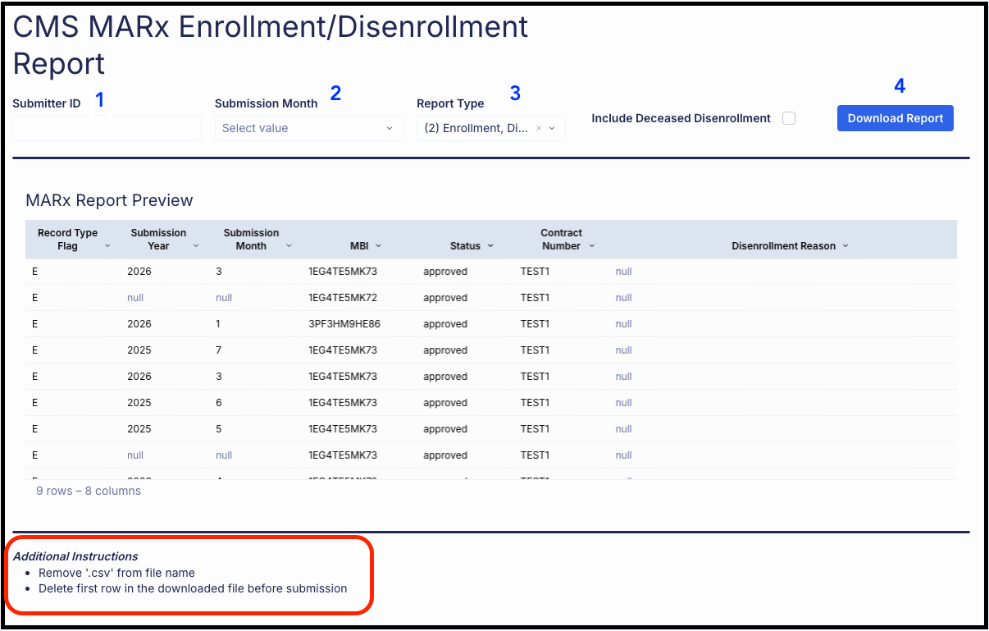The height and width of the screenshot is (631, 989).
Task: Click submission month cell showing 6
Action: (219, 403)
